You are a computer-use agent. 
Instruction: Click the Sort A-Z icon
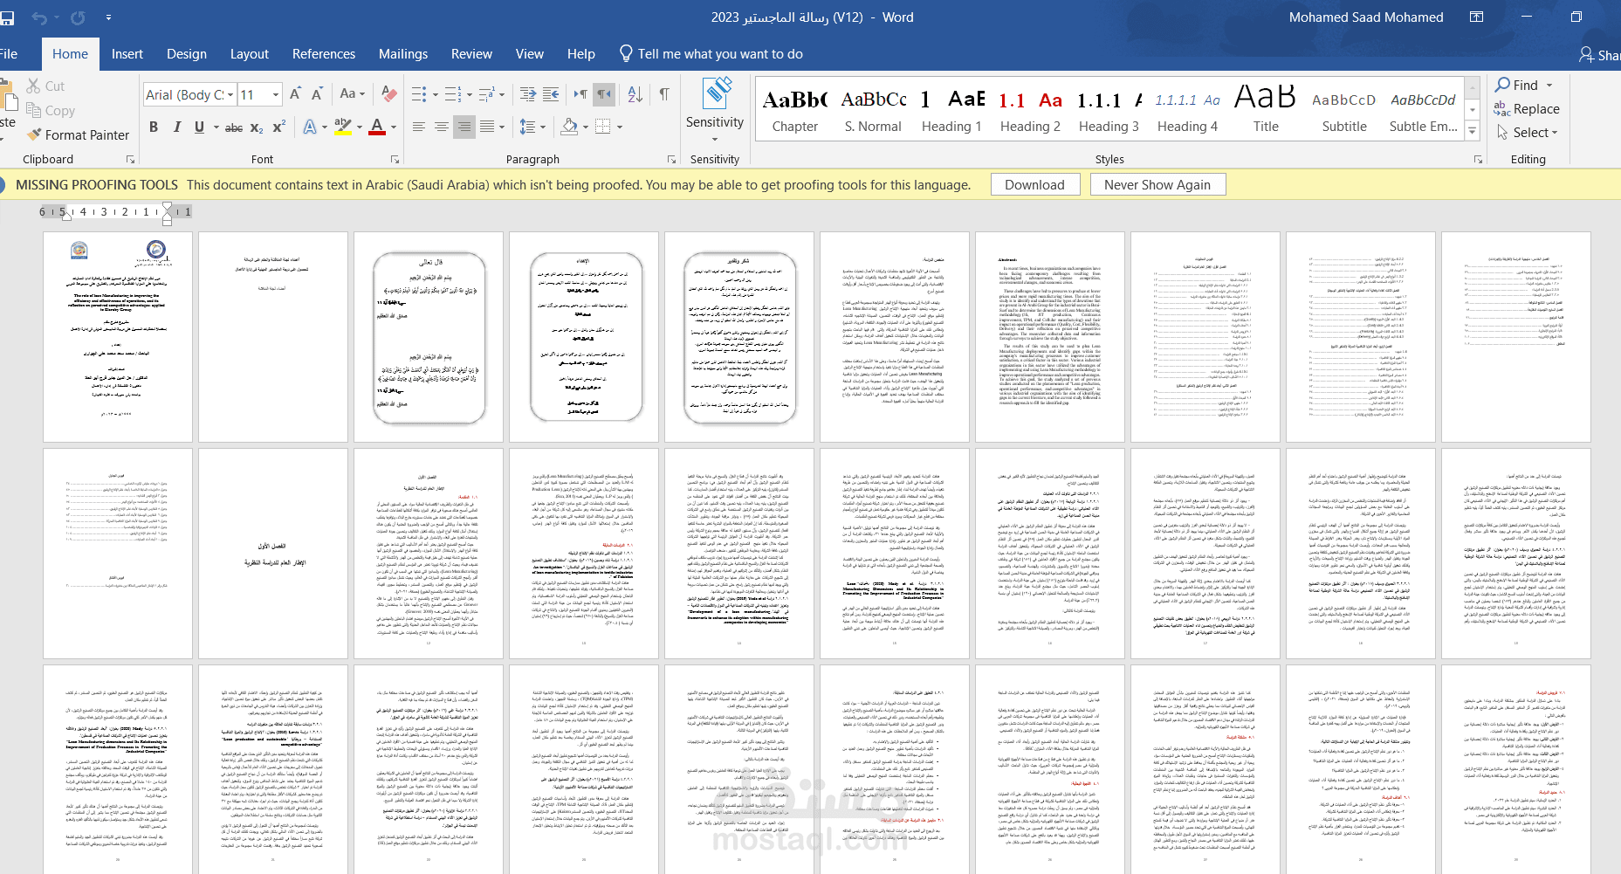click(x=635, y=94)
